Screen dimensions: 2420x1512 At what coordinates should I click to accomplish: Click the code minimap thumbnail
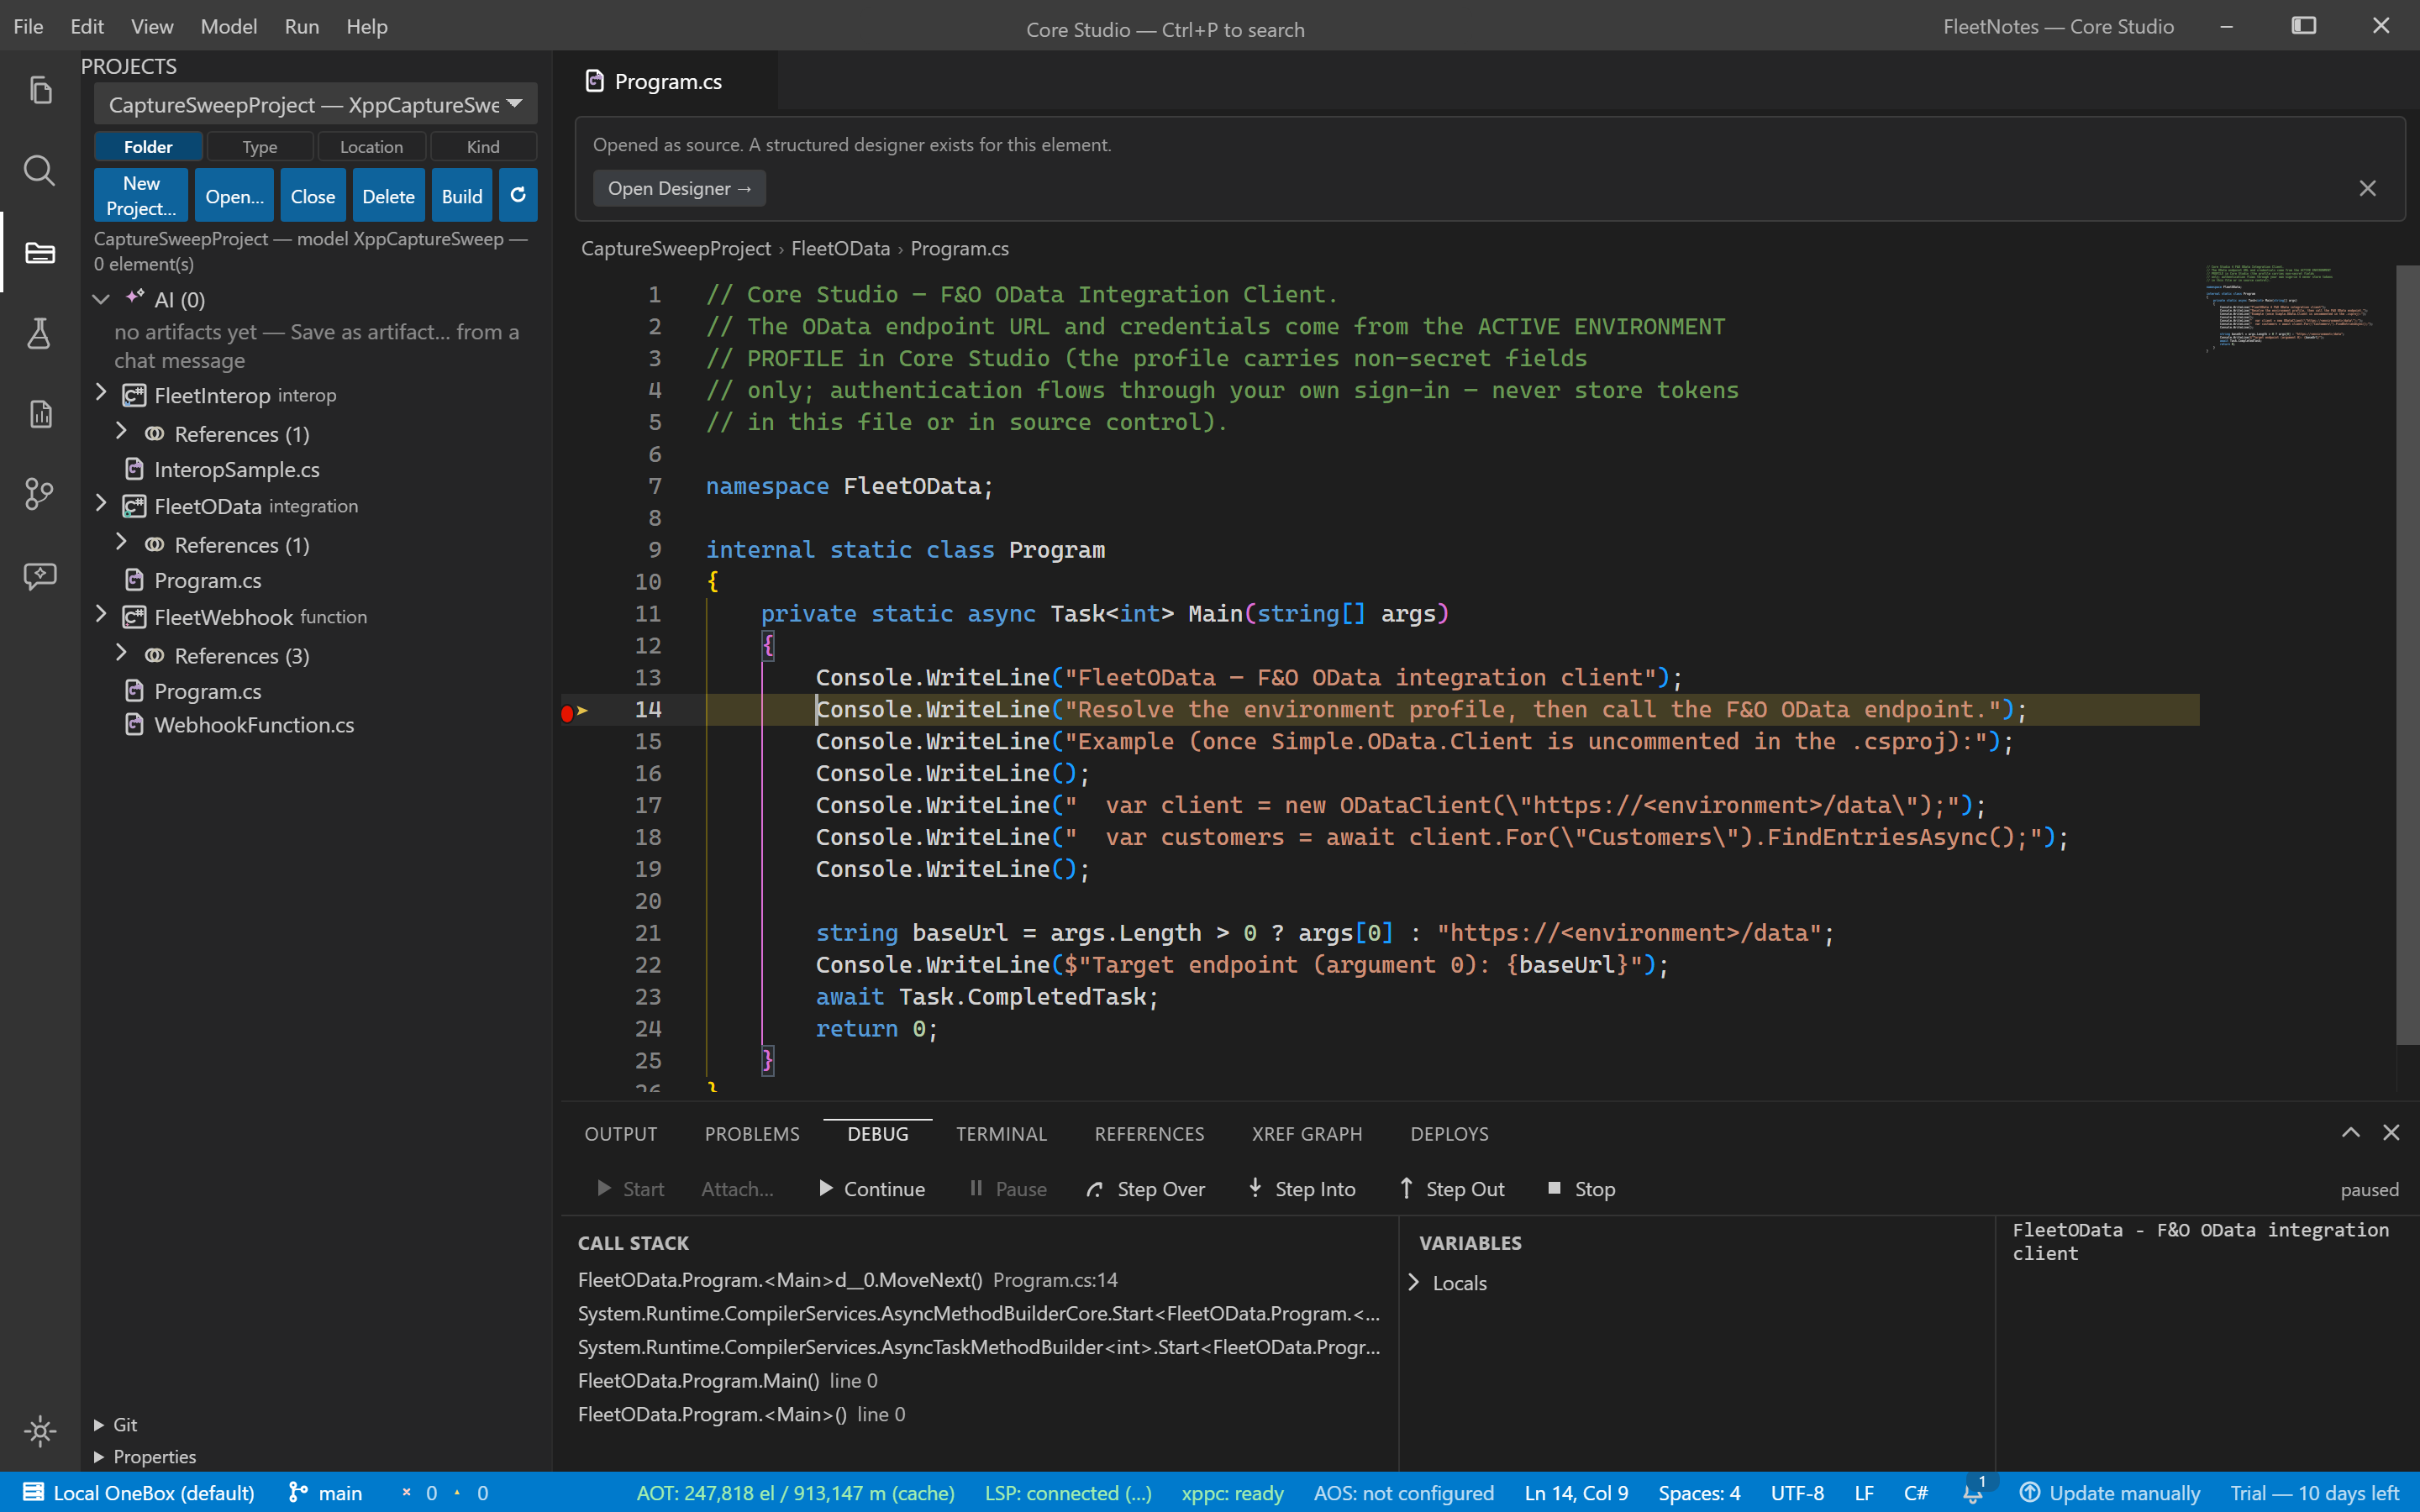(2288, 310)
